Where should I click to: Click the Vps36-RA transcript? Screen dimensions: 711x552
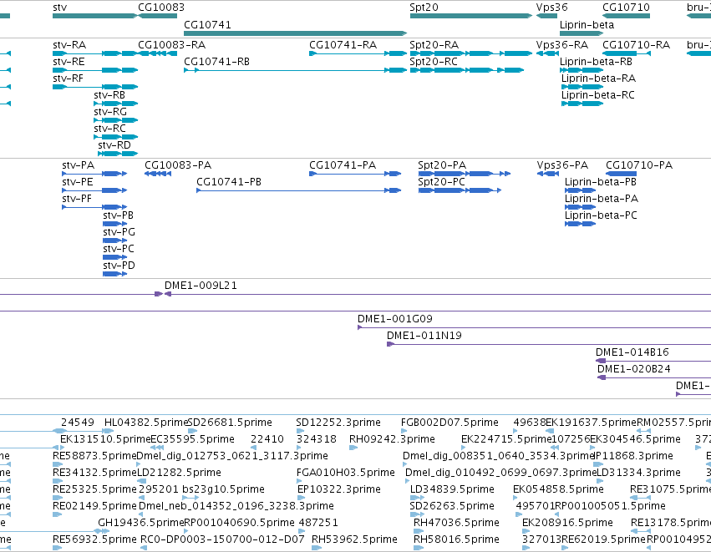547,53
